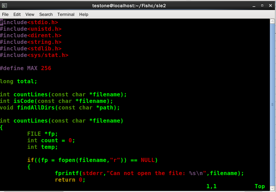Image resolution: width=276 pixels, height=192 pixels.
Task: Click the 'FILE *fp;' declaration
Action: coord(43,134)
